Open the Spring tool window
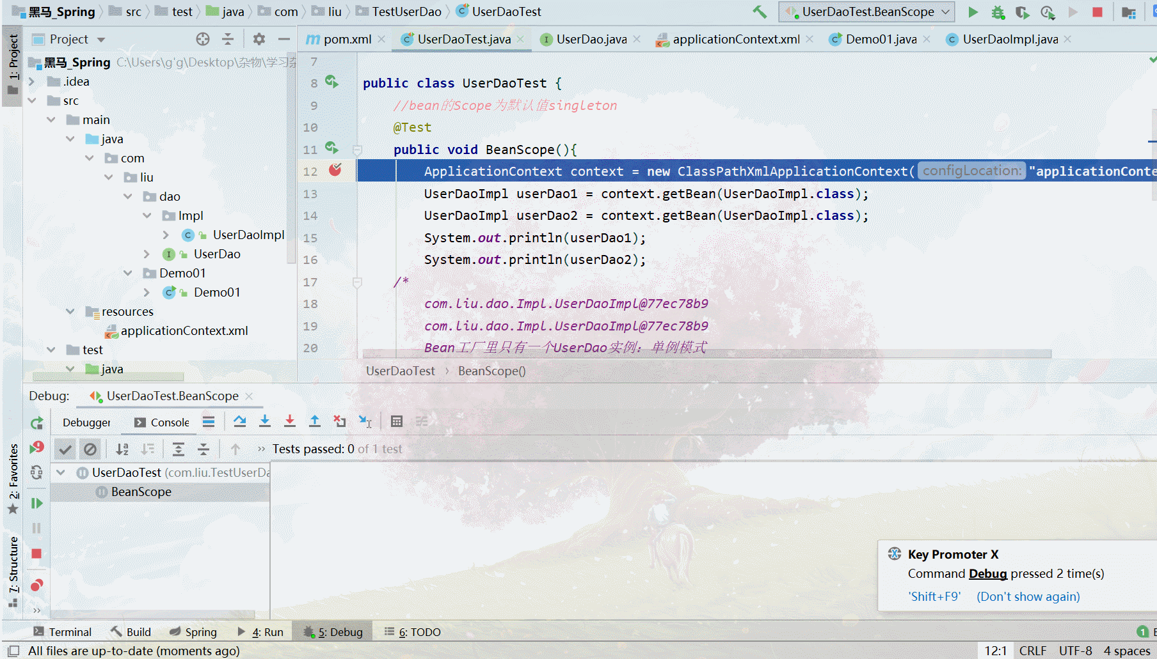Viewport: 1157px width, 659px height. point(193,632)
